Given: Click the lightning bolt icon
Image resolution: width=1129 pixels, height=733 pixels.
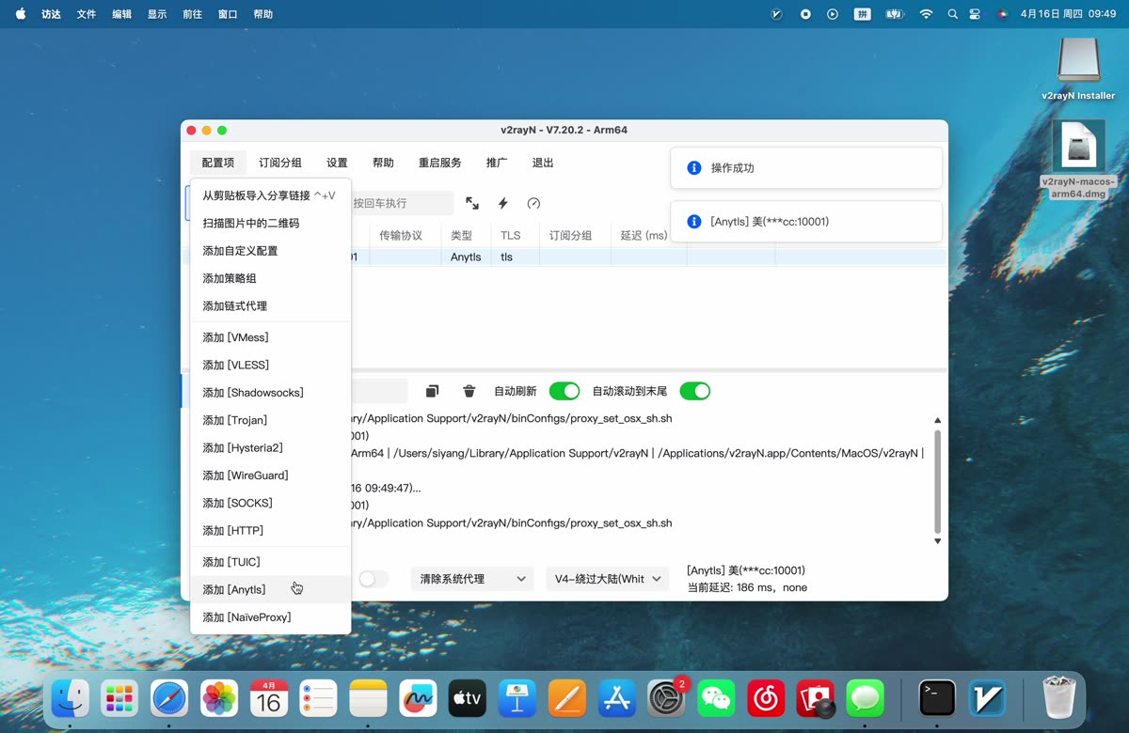Looking at the screenshot, I should click(x=503, y=203).
